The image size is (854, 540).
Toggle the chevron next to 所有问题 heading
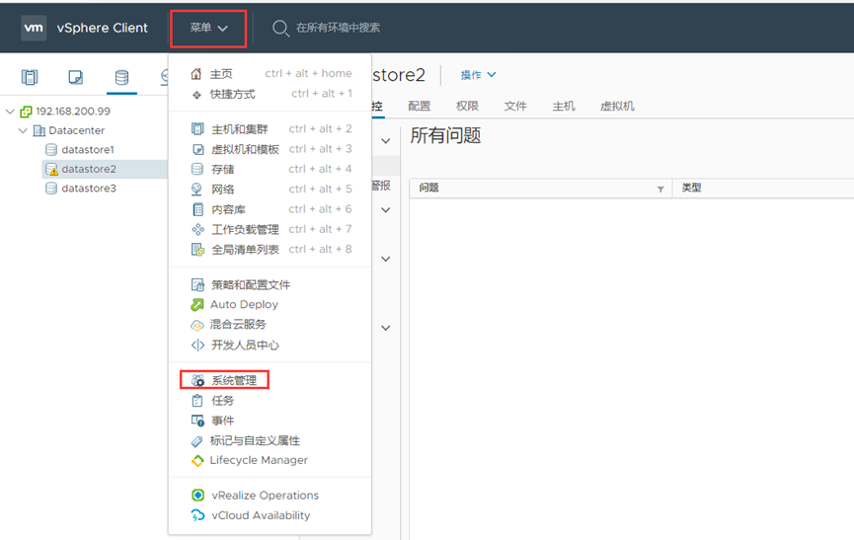pyautogui.click(x=386, y=141)
